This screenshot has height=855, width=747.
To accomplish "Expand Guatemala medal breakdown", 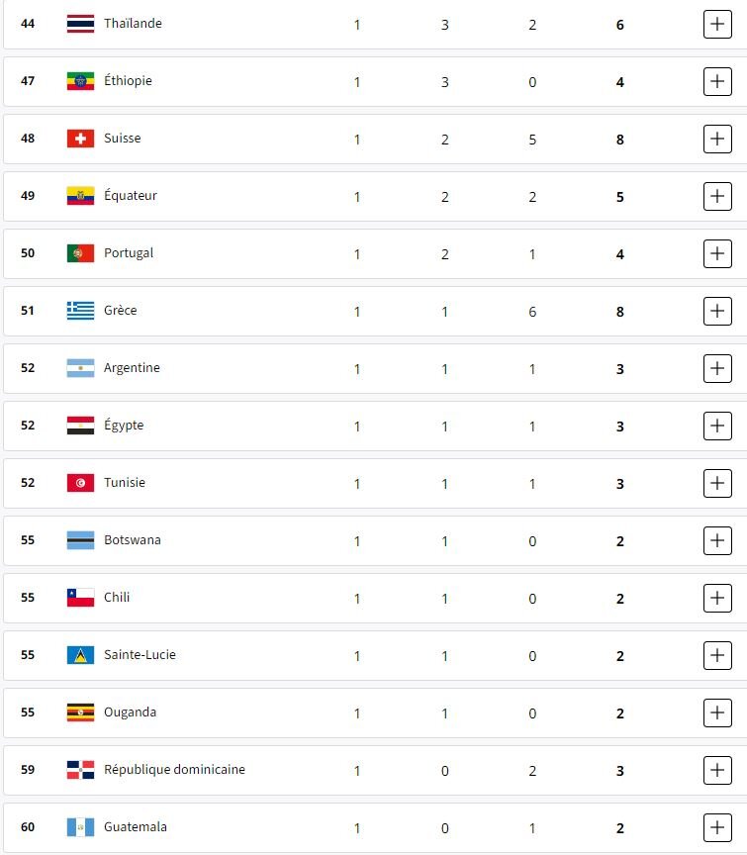I will [717, 827].
